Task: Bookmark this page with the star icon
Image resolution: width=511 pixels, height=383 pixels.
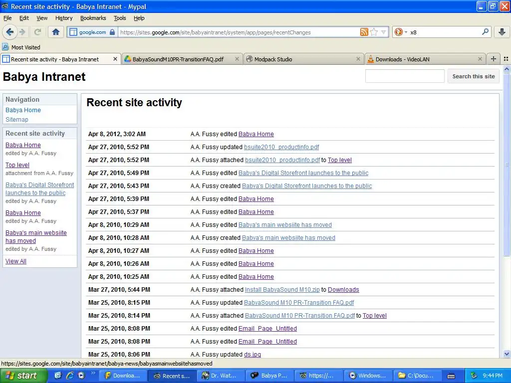Action: click(x=374, y=32)
